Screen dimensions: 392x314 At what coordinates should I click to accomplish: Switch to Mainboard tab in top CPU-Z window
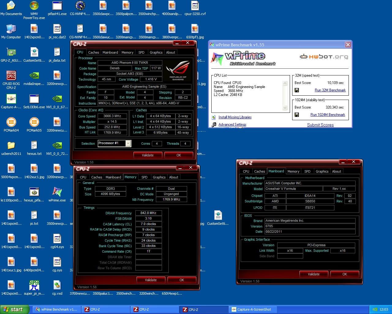click(110, 52)
